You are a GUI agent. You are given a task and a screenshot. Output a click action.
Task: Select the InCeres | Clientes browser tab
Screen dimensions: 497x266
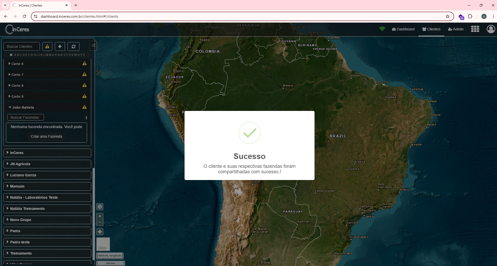coord(40,5)
